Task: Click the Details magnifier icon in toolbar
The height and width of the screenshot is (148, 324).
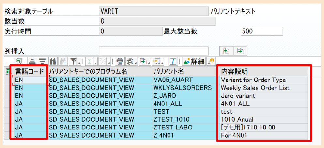Action: [x=19, y=61]
